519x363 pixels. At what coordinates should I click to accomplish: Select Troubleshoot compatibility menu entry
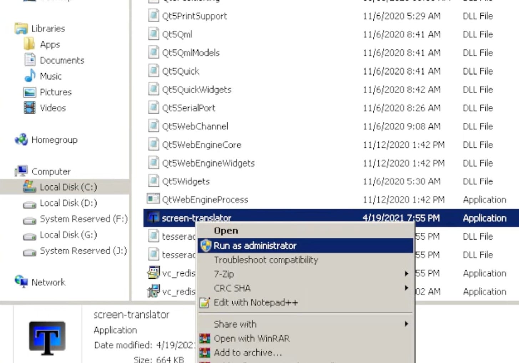266,260
